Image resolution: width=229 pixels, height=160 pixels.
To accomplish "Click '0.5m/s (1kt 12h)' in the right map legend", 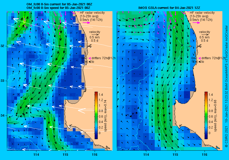I will 201,20.
